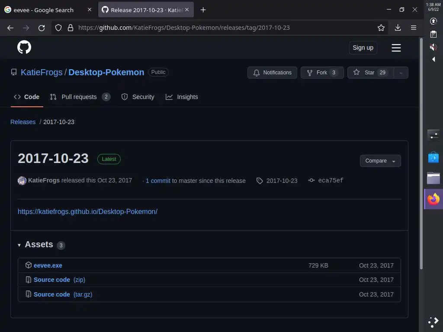Click the Notifications button
Screen dimensions: 443x332
272,73
